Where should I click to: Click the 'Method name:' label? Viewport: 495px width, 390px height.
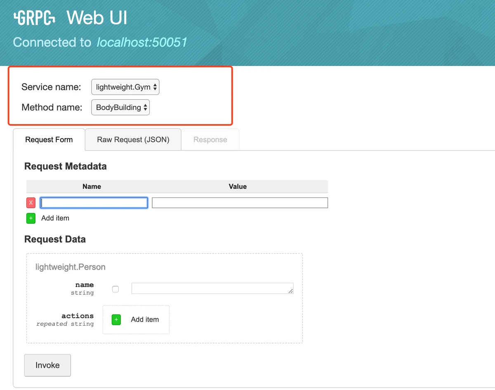[x=52, y=107]
